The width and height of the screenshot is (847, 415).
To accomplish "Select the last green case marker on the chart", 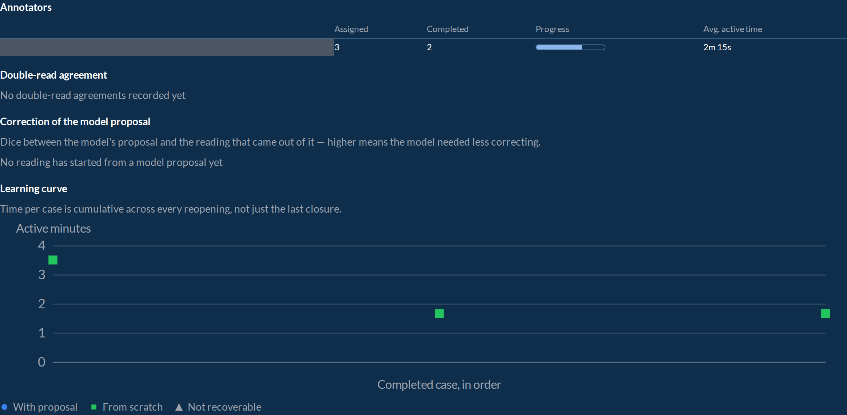I will pyautogui.click(x=826, y=313).
